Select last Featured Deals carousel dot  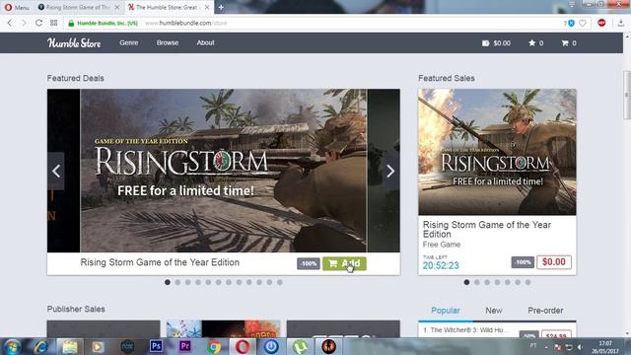(x=280, y=283)
